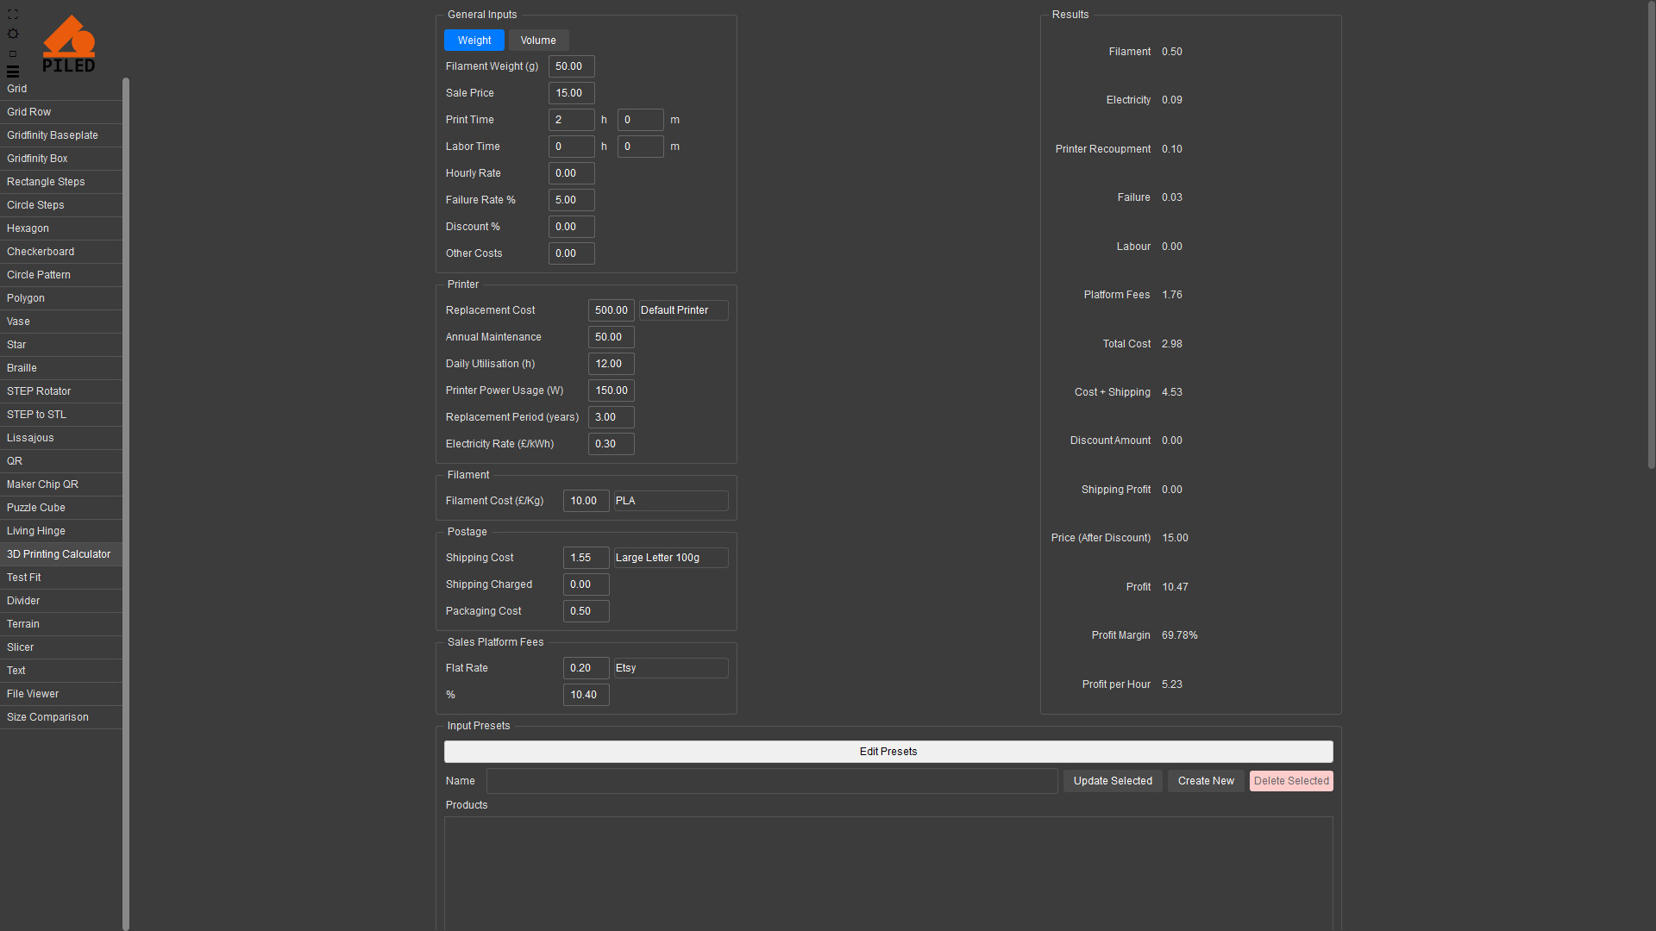Click the Update Selected button

click(1112, 781)
